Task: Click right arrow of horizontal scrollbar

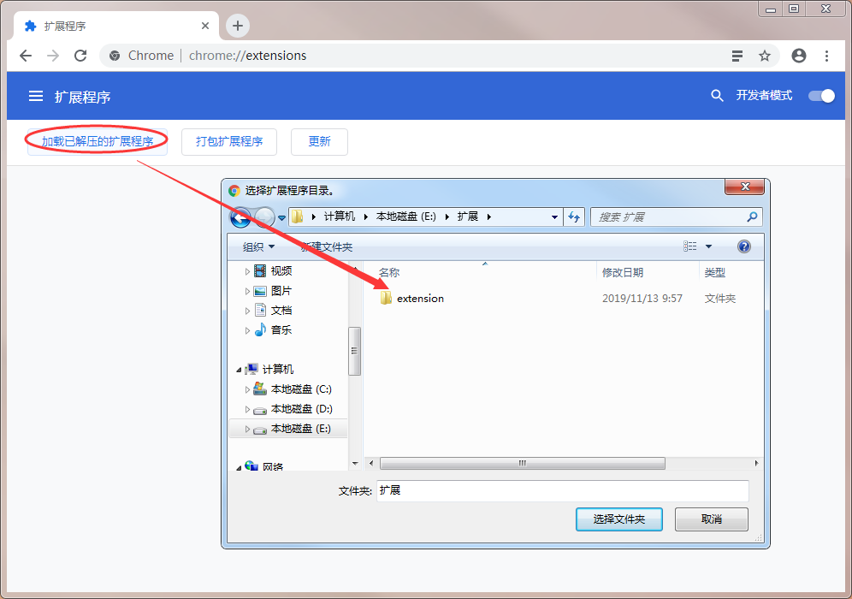Action: click(x=756, y=463)
